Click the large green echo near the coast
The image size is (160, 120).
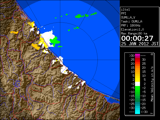55,41
